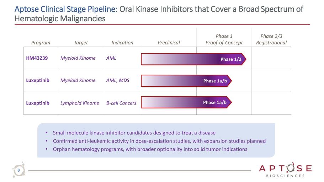Select the B-cell Cancers indication cell
Screen dimensions: 324x182
[x=121, y=103]
